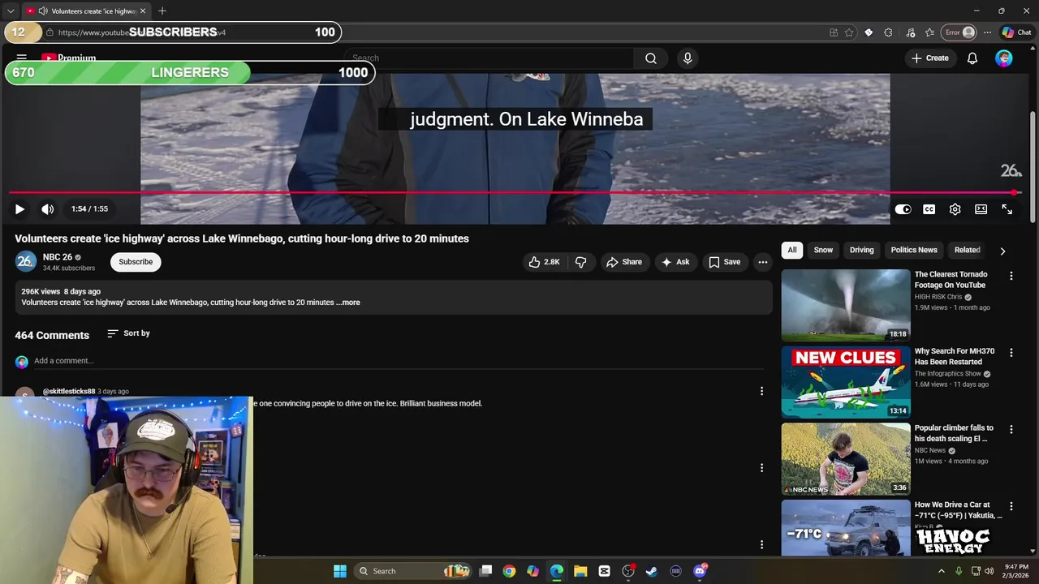Open YouTube notifications bell

tap(972, 58)
